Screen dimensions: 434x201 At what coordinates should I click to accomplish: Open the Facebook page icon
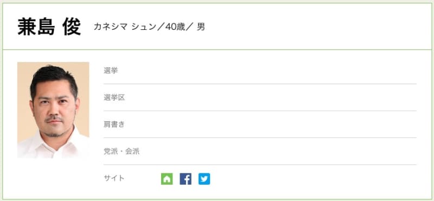click(186, 179)
